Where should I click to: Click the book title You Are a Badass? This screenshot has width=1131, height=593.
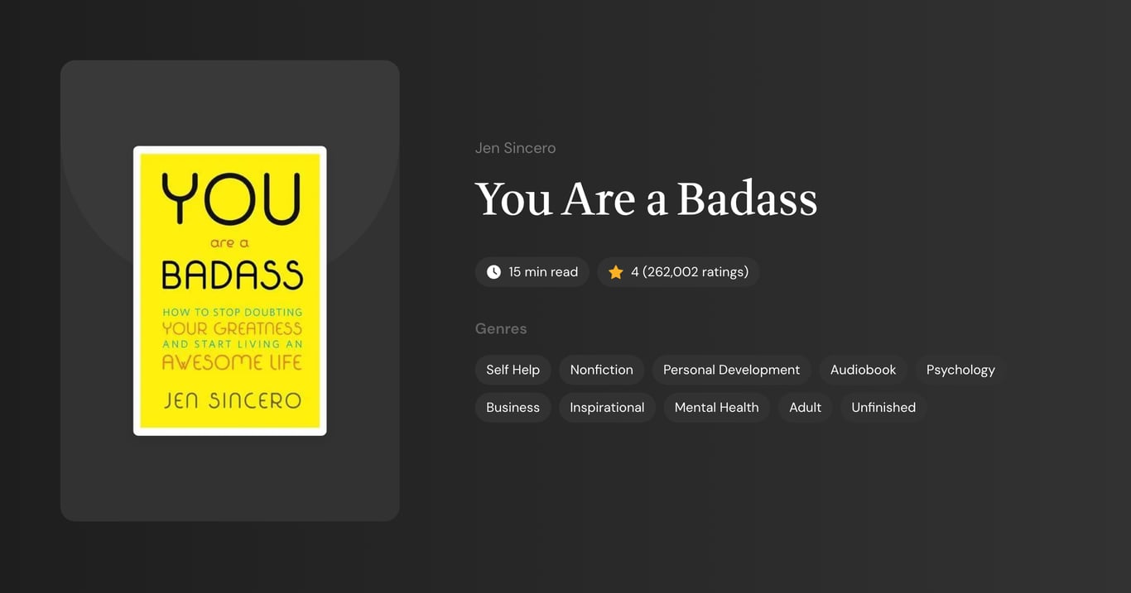(646, 198)
